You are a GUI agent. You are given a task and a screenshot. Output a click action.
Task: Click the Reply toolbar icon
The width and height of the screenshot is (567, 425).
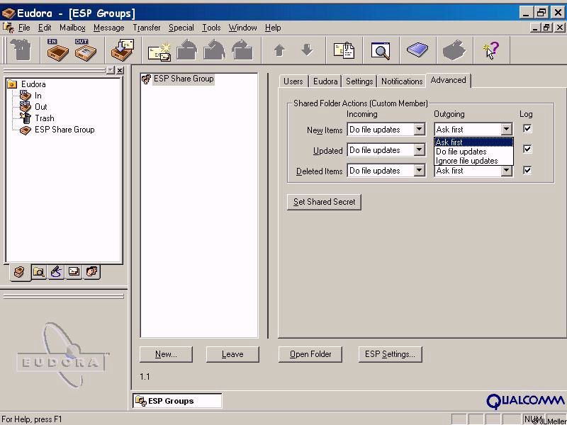pos(187,50)
